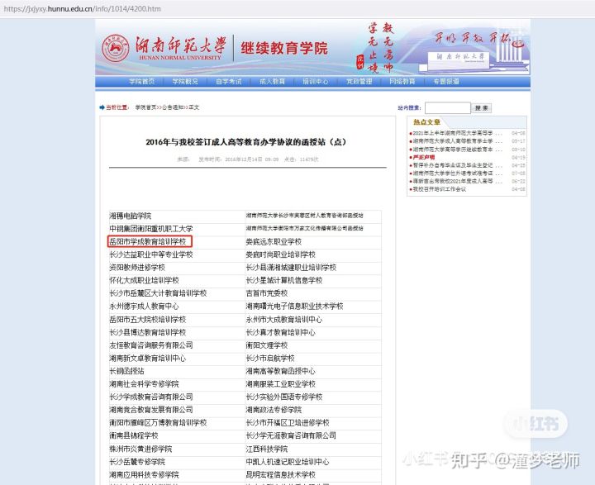The width and height of the screenshot is (595, 485).
Task: Click the 公告通知 breadcrumb link
Action: [x=172, y=107]
